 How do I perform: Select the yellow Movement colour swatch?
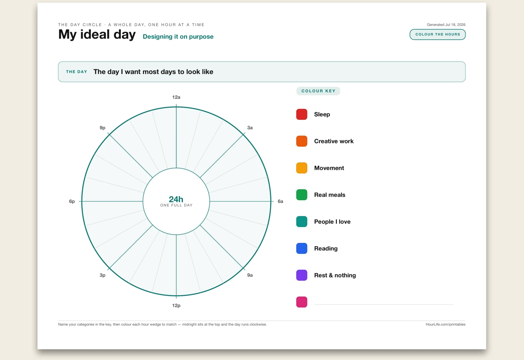(302, 168)
